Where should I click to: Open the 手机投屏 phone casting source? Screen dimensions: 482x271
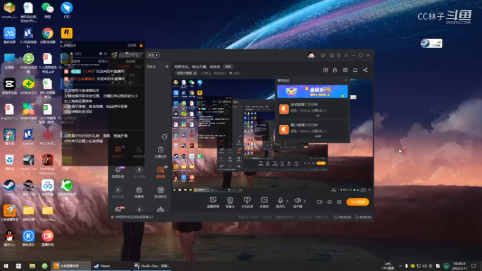coord(247,202)
